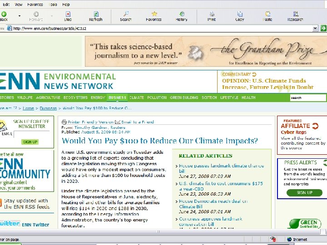Open the ENN Twitter link
Image resolution: width=327 pixels, height=245 pixels.
(35, 225)
